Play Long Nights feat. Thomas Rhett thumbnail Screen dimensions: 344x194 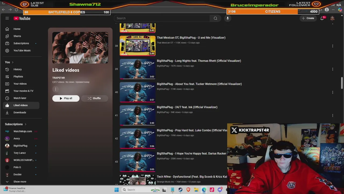coord(138,69)
